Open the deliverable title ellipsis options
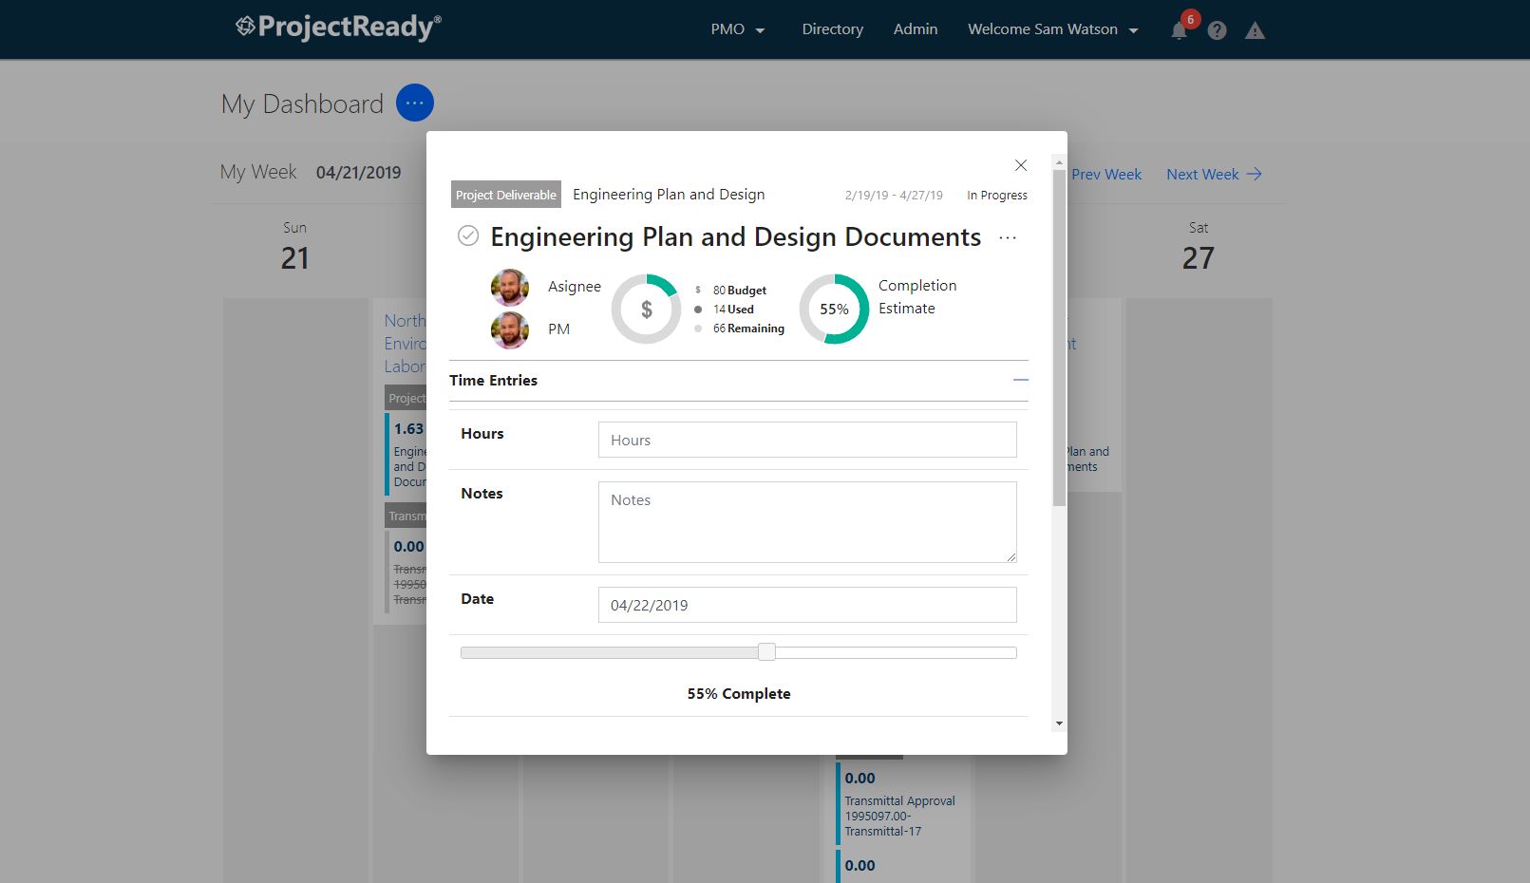Image resolution: width=1530 pixels, height=883 pixels. 1008,237
